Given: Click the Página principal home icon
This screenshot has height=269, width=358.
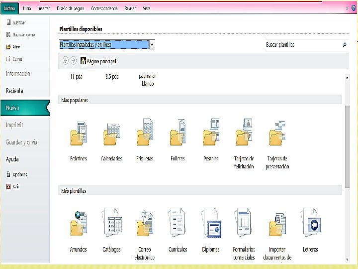Looking at the screenshot, I should click(x=83, y=61).
